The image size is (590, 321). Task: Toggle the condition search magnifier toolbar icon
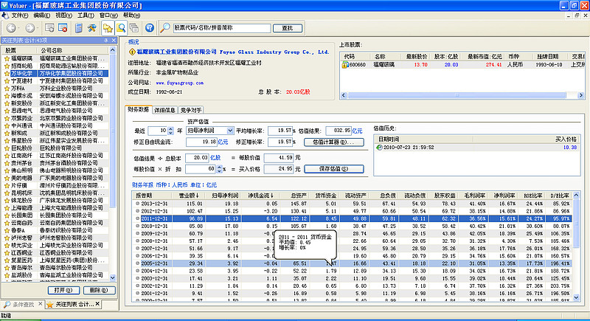[x=121, y=28]
